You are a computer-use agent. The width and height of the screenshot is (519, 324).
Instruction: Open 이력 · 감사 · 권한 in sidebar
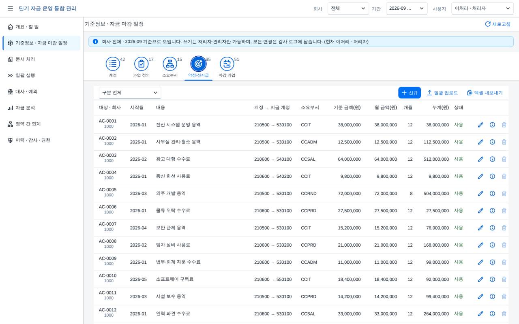[41, 140]
